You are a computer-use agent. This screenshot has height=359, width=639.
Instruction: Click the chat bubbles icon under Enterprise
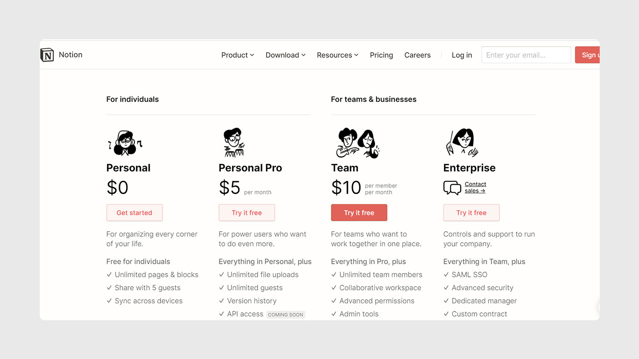452,188
